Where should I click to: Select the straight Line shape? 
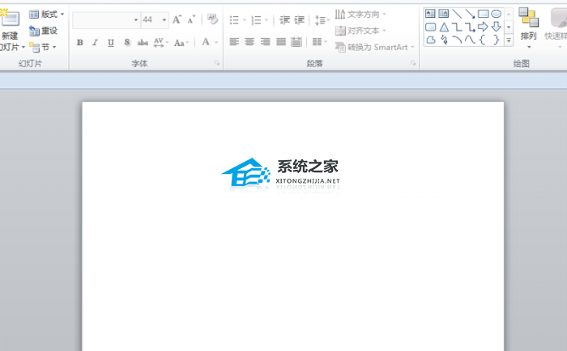click(x=457, y=14)
